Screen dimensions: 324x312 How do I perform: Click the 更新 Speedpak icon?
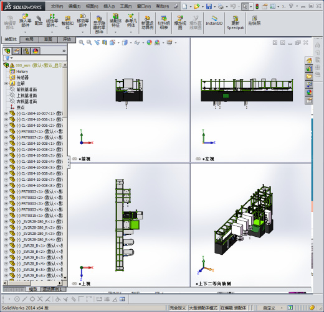click(x=236, y=23)
